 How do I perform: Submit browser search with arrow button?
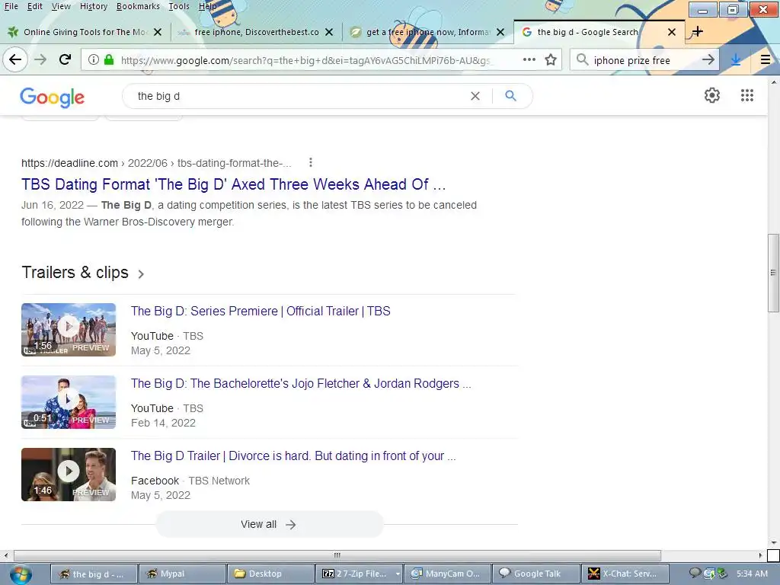click(x=708, y=60)
